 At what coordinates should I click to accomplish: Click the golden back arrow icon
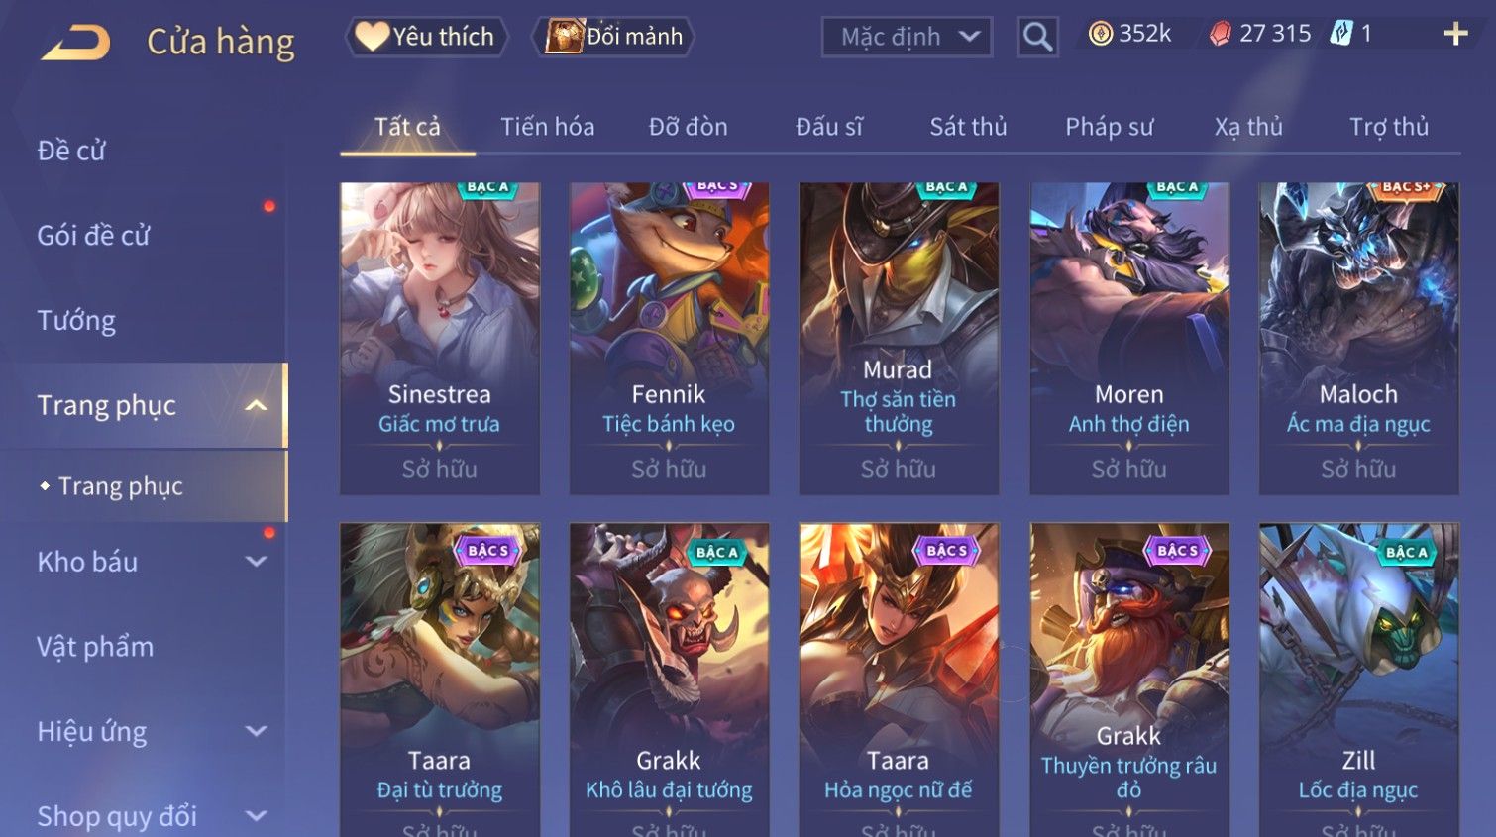click(75, 43)
